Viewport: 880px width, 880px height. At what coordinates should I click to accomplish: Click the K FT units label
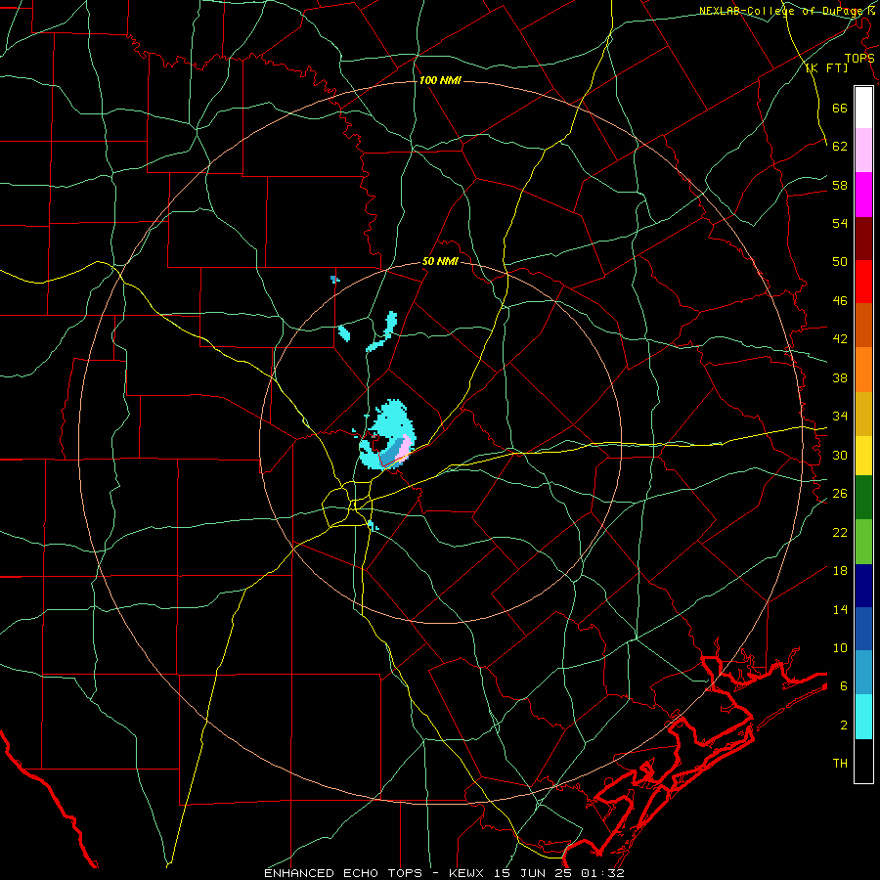826,67
